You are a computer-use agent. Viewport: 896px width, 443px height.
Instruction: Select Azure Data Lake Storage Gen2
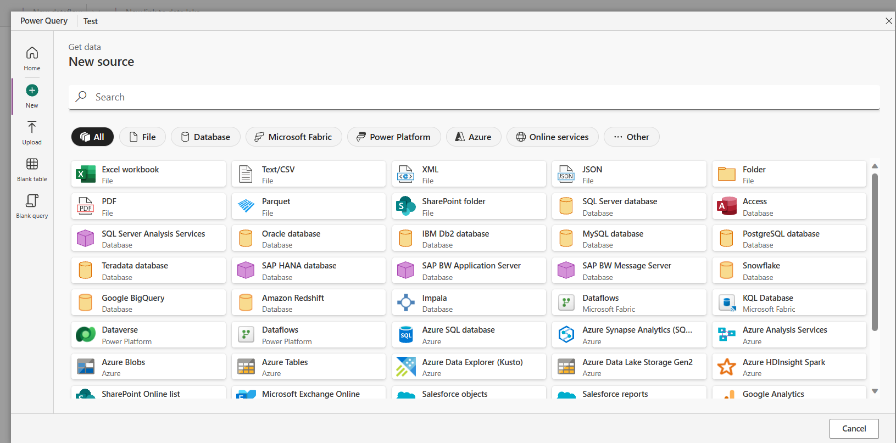(x=629, y=367)
